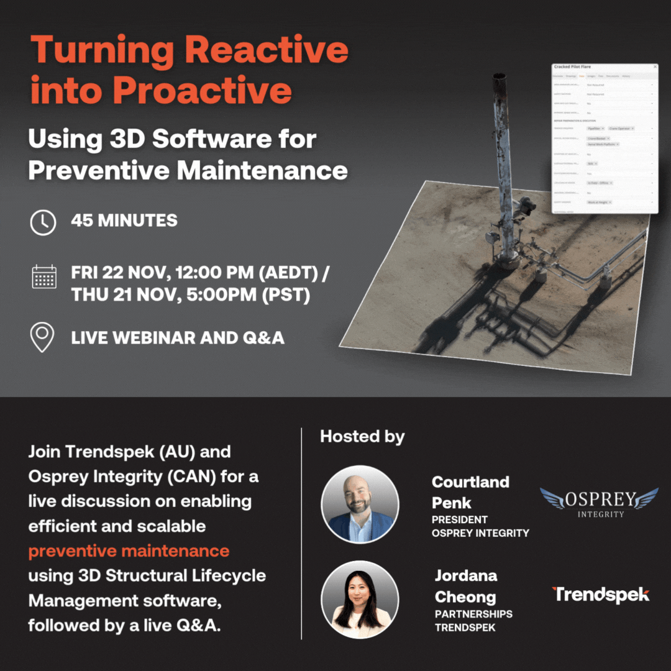Select the Drawings tab
This screenshot has height=671, width=671.
pyautogui.click(x=571, y=76)
